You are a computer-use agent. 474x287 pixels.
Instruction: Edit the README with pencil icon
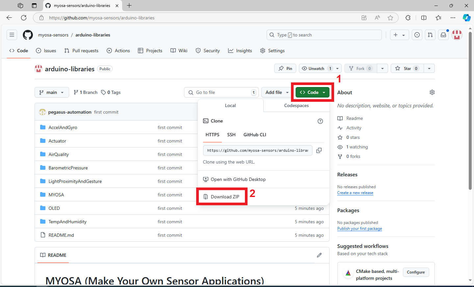319,255
